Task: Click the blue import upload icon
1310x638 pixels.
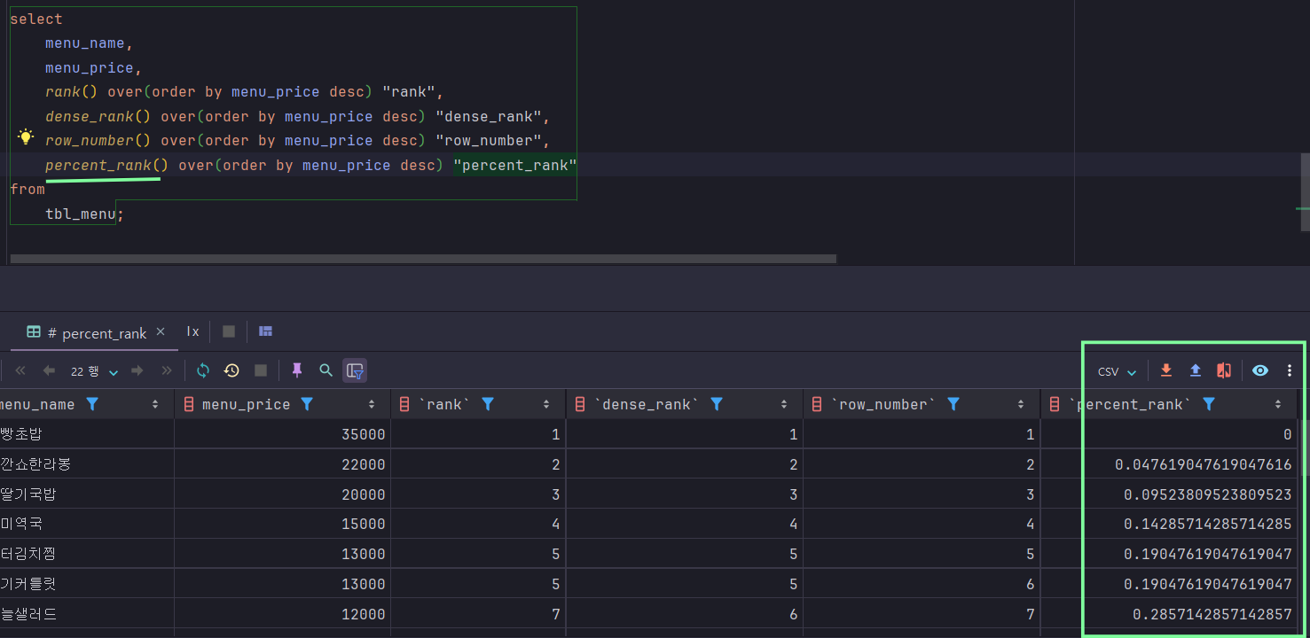Action: 1196,370
